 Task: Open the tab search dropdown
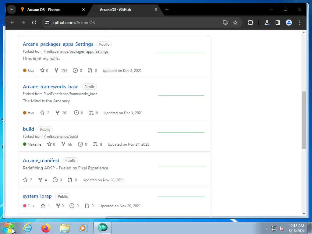[x=12, y=9]
